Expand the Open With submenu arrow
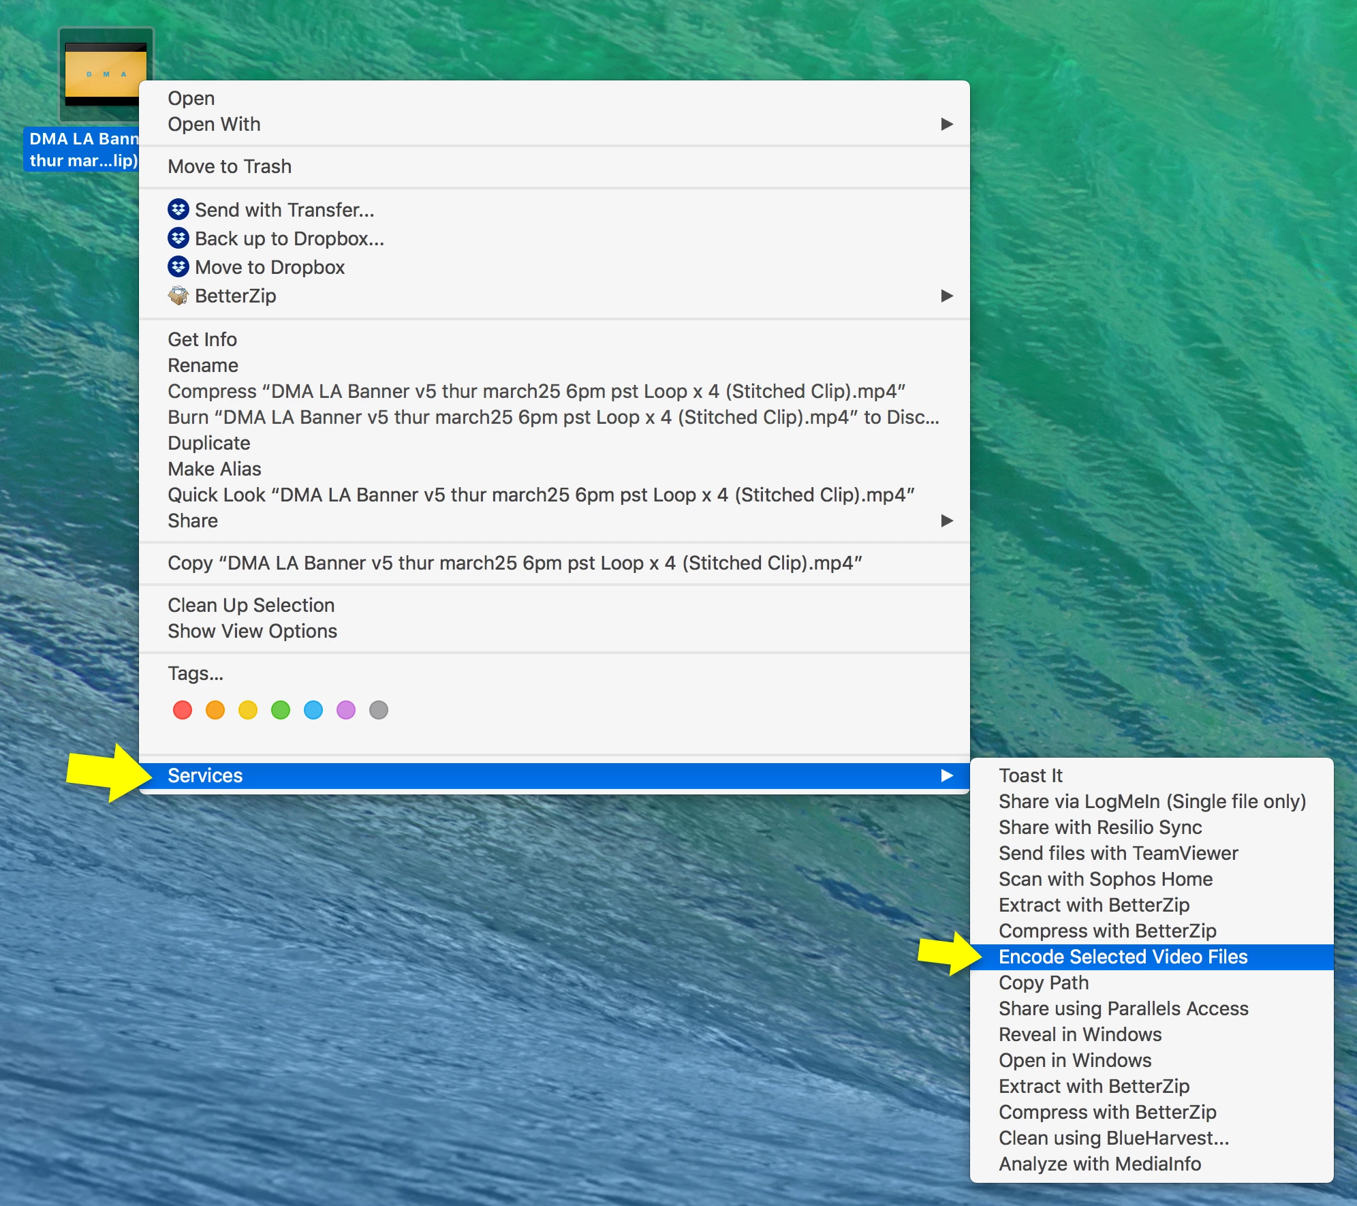 [x=946, y=124]
